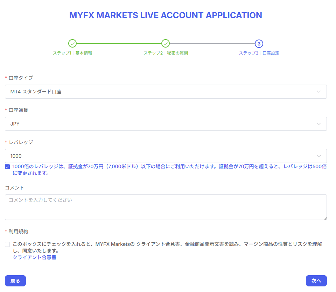Open the クライアント合意書 link
The height and width of the screenshot is (292, 336).
(x=35, y=257)
